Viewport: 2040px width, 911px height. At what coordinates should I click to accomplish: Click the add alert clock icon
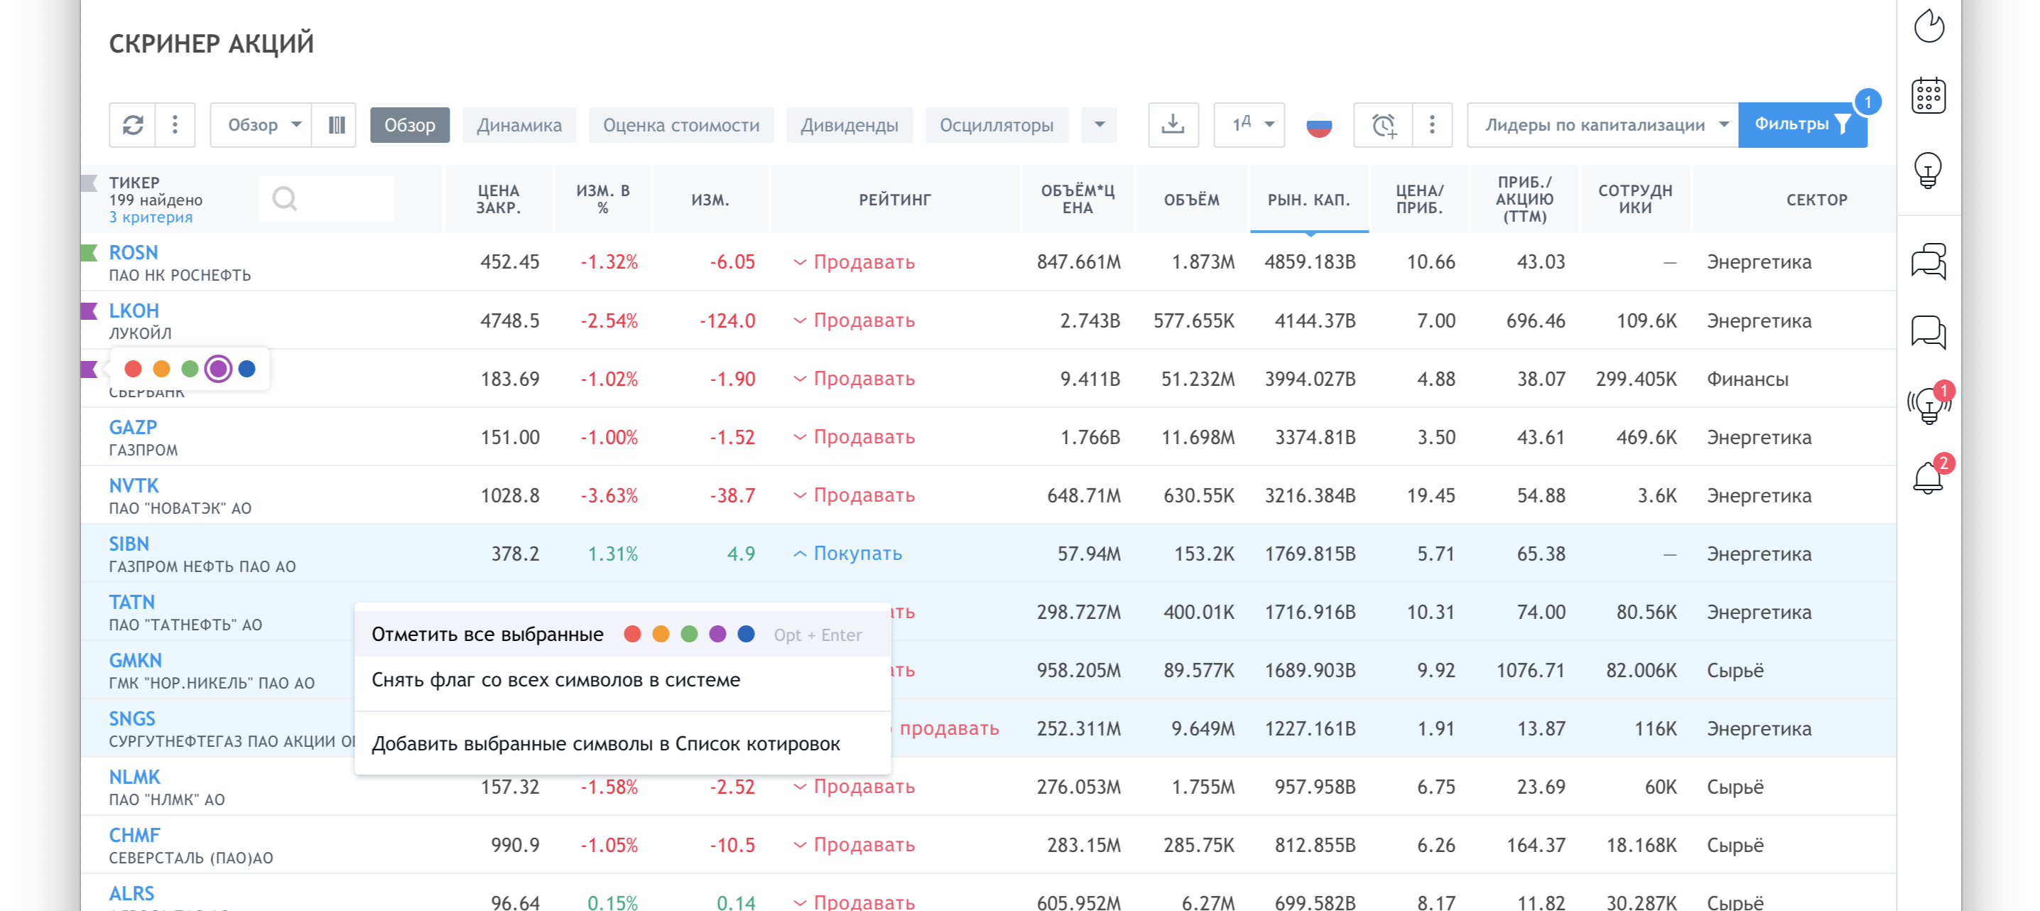pos(1384,125)
